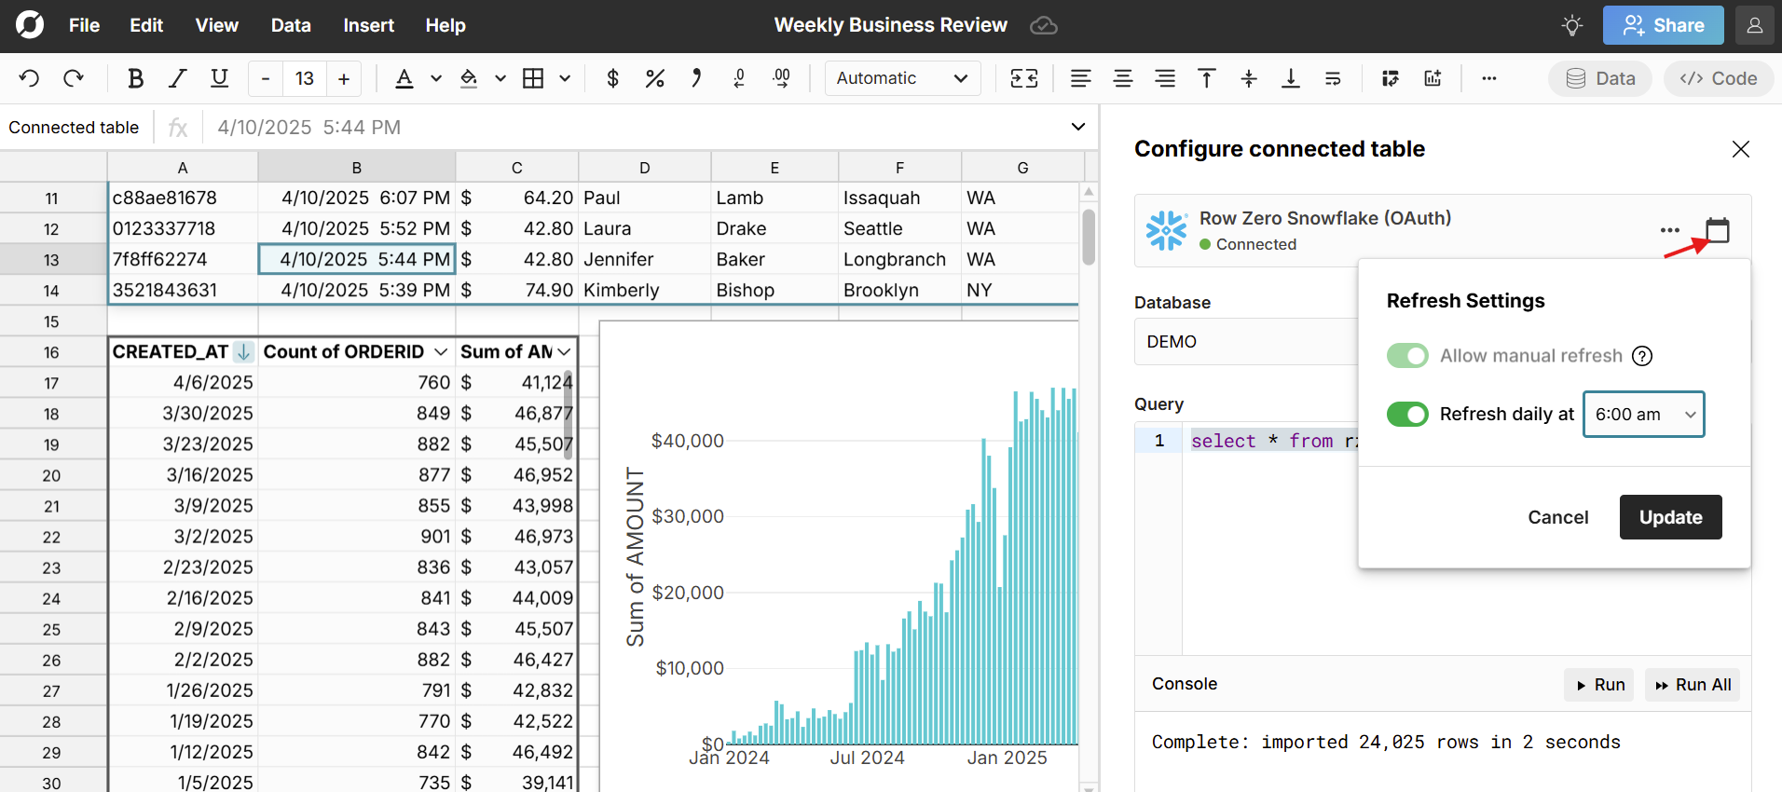1782x792 pixels.
Task: Open the Insert menu
Action: (368, 25)
